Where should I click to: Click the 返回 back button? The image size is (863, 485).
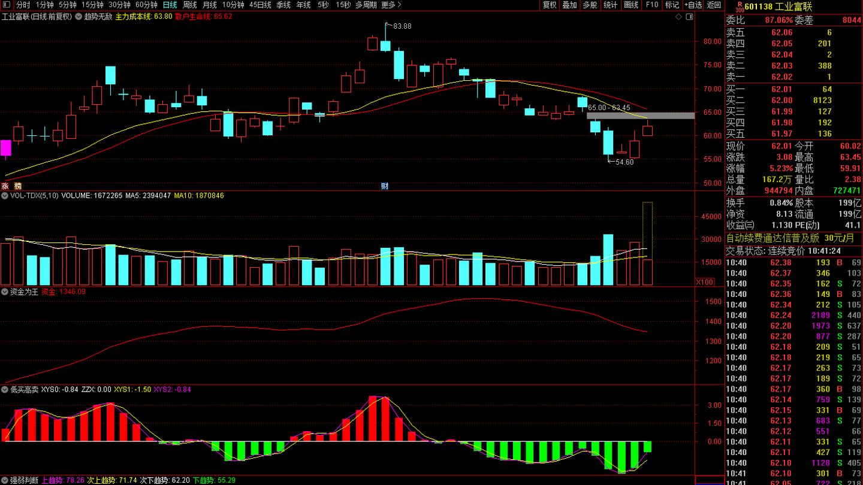pos(714,5)
